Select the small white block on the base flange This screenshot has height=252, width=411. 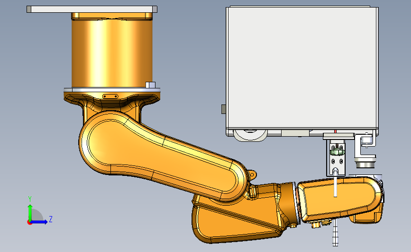point(150,85)
